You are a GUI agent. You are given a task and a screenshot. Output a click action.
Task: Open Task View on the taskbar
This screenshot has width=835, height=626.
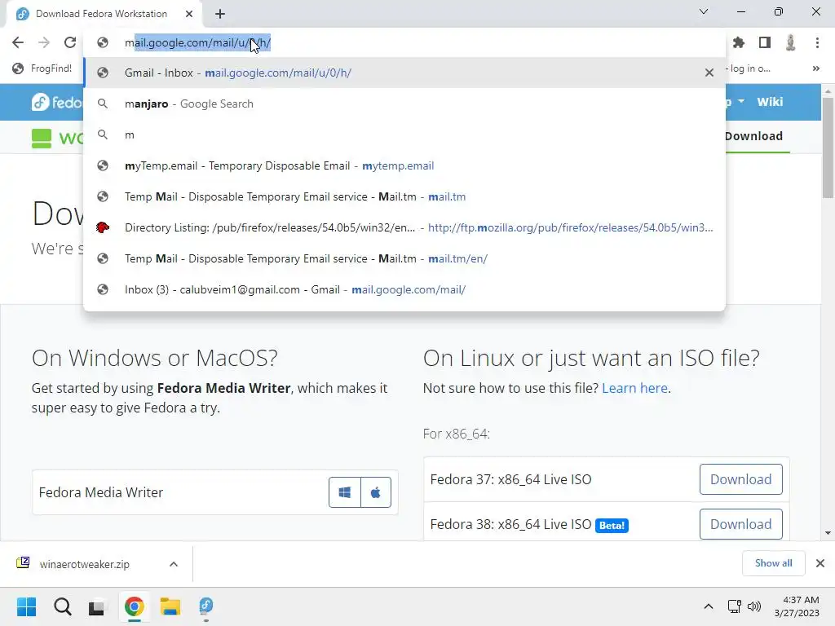tap(96, 606)
